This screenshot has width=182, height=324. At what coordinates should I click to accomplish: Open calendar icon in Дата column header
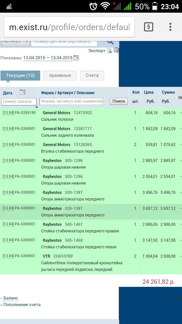coord(22,92)
